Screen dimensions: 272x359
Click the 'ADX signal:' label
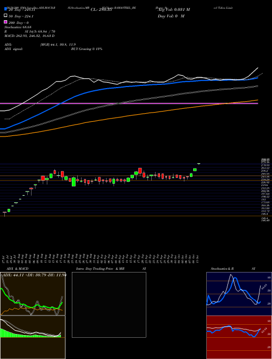(x=14, y=49)
